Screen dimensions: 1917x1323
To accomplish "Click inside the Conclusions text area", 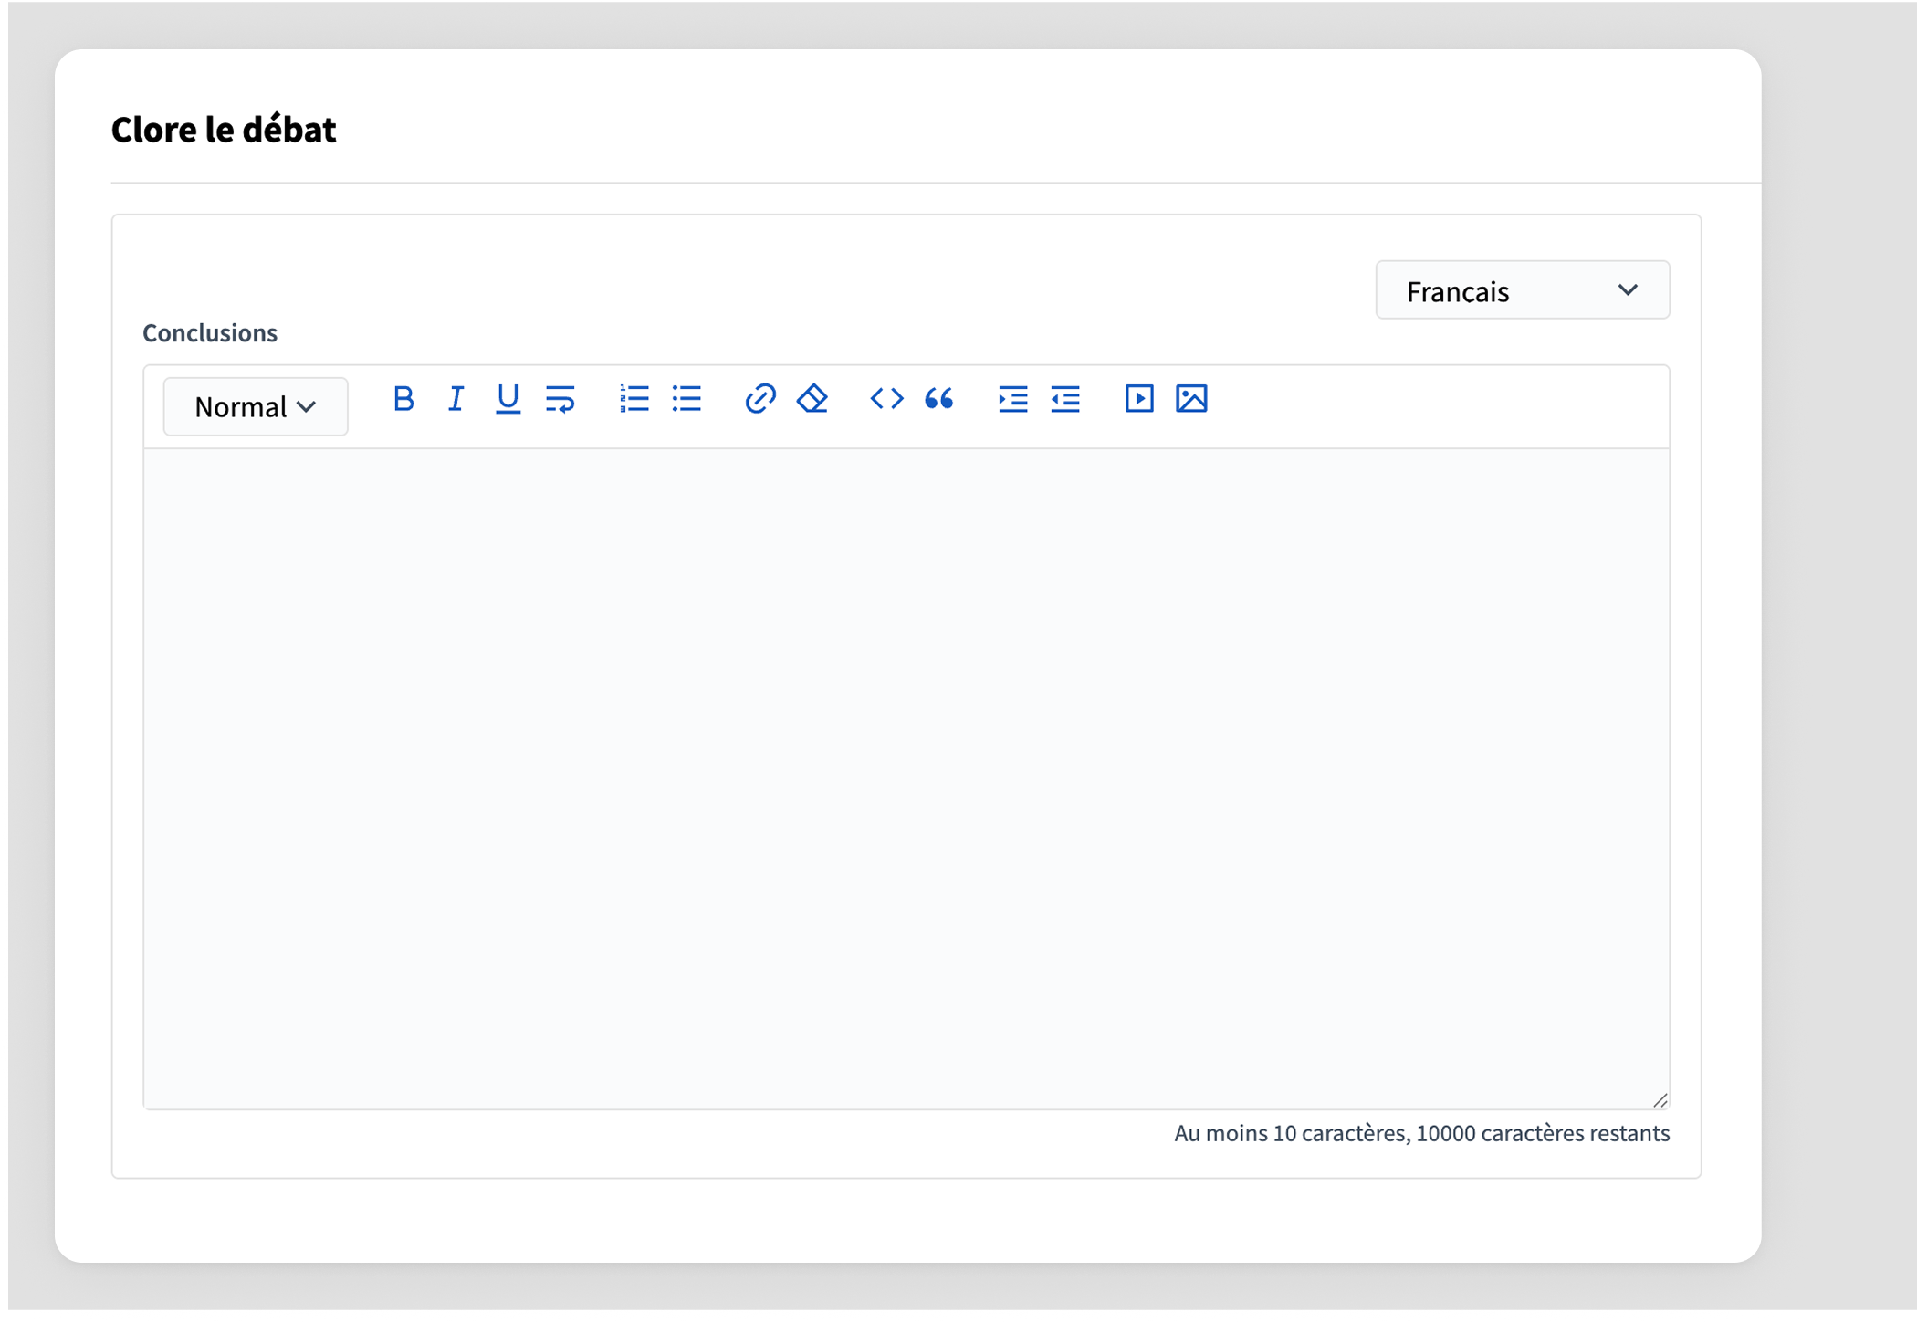I will point(906,778).
